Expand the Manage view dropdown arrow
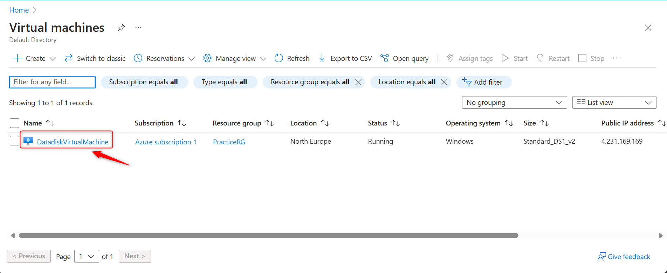Screen dimensions: 667x273 [263, 59]
